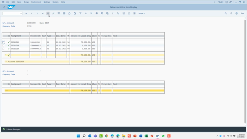
Task: Click the '3 items displayed' status message
Action: pos(13,129)
